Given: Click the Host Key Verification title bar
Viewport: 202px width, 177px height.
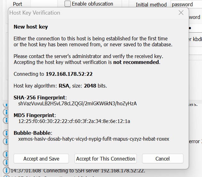Looking at the screenshot, I should pyautogui.click(x=93, y=13).
